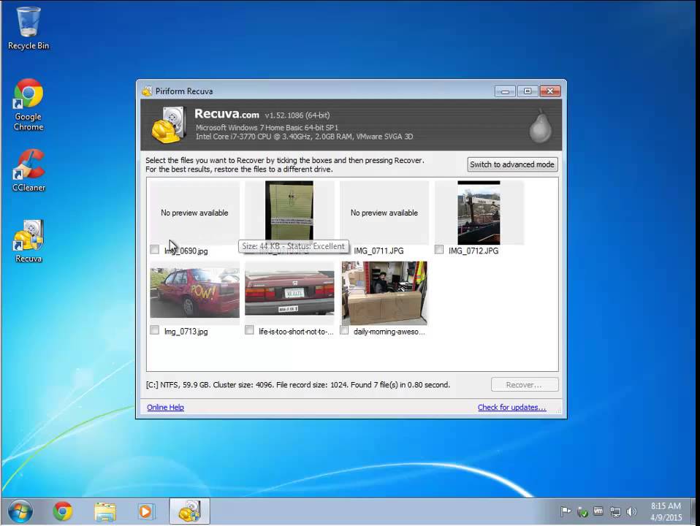700x526 pixels.
Task: Open the Online Help link
Action: [x=165, y=407]
